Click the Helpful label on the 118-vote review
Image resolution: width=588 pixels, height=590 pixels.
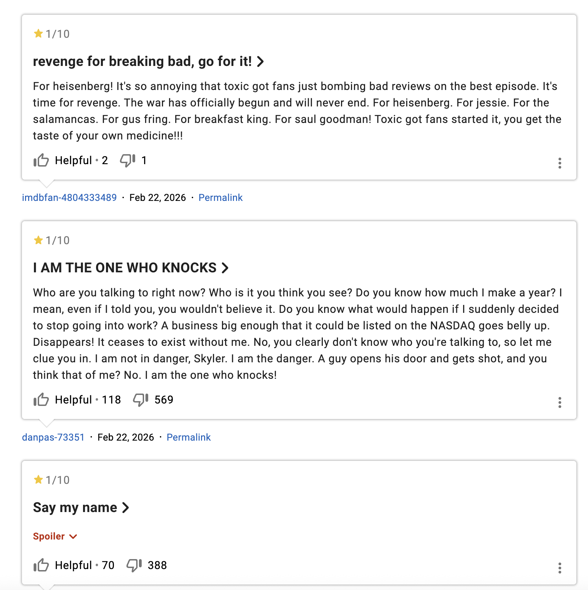point(73,400)
